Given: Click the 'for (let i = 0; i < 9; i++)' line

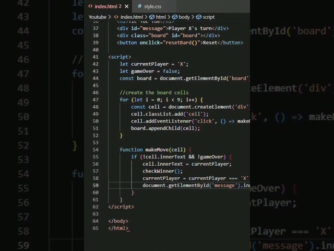Looking at the screenshot, I should 161,100.
